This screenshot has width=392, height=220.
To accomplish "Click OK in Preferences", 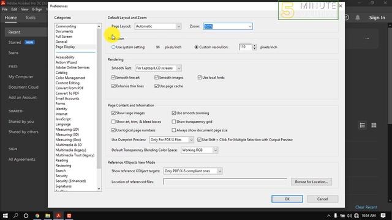I will pyautogui.click(x=287, y=199).
